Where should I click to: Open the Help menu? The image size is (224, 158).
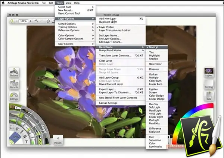[x=77, y=3]
